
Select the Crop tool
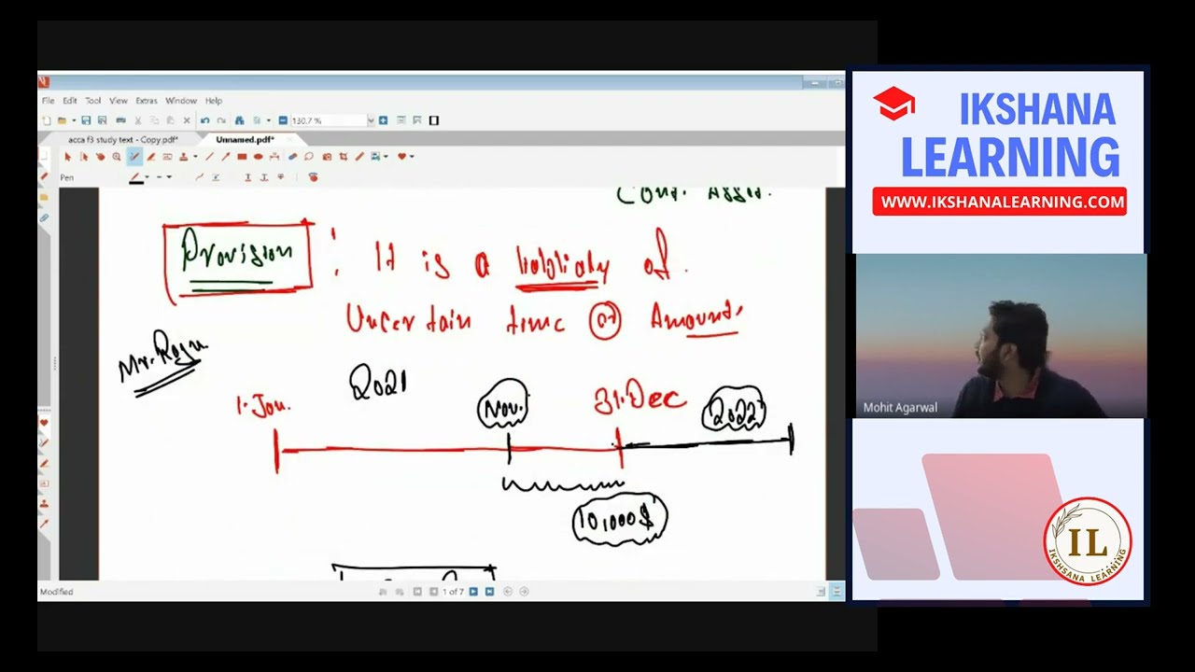pos(344,157)
